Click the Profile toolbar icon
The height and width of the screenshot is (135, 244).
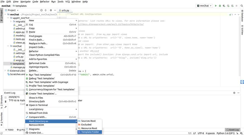coord(228,6)
